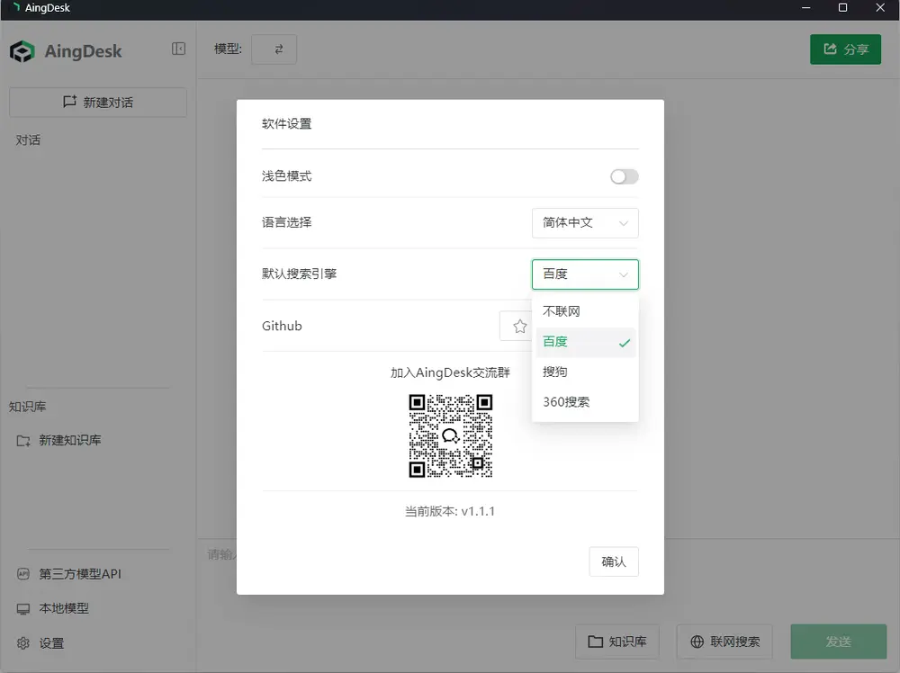Toggle the 联网搜索 button
This screenshot has height=673, width=900.
[x=725, y=642]
